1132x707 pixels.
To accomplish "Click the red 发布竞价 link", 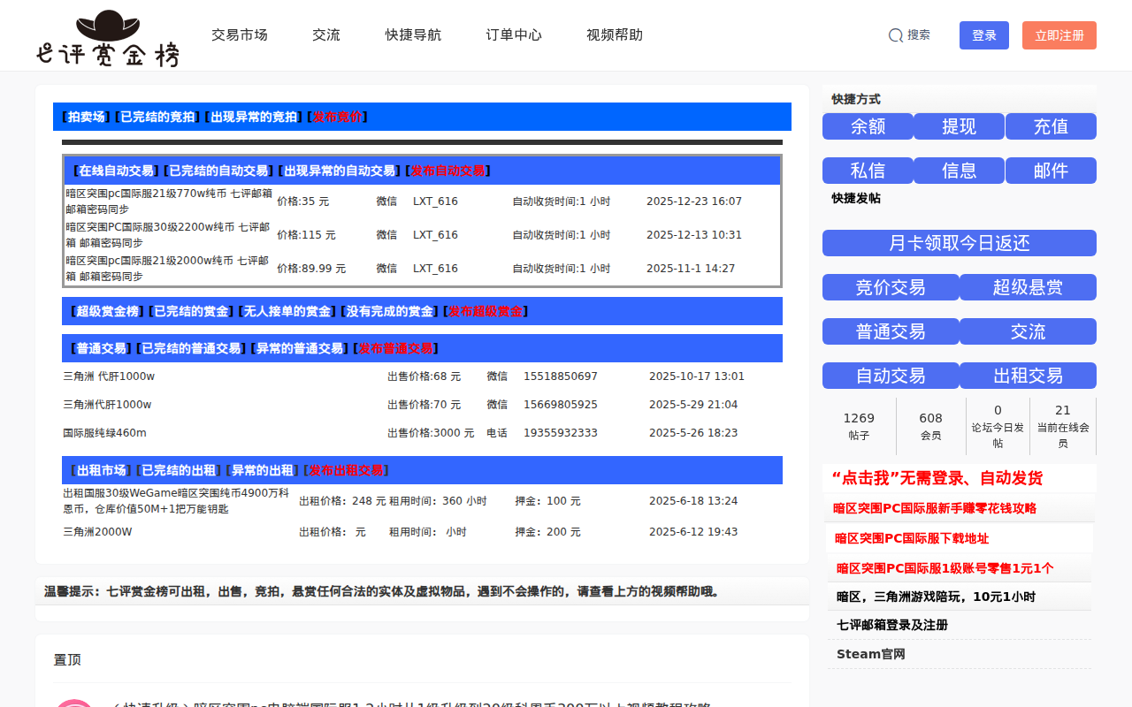I will [x=337, y=116].
